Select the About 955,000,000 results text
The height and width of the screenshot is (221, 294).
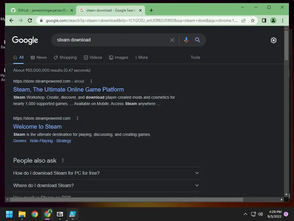coord(52,70)
